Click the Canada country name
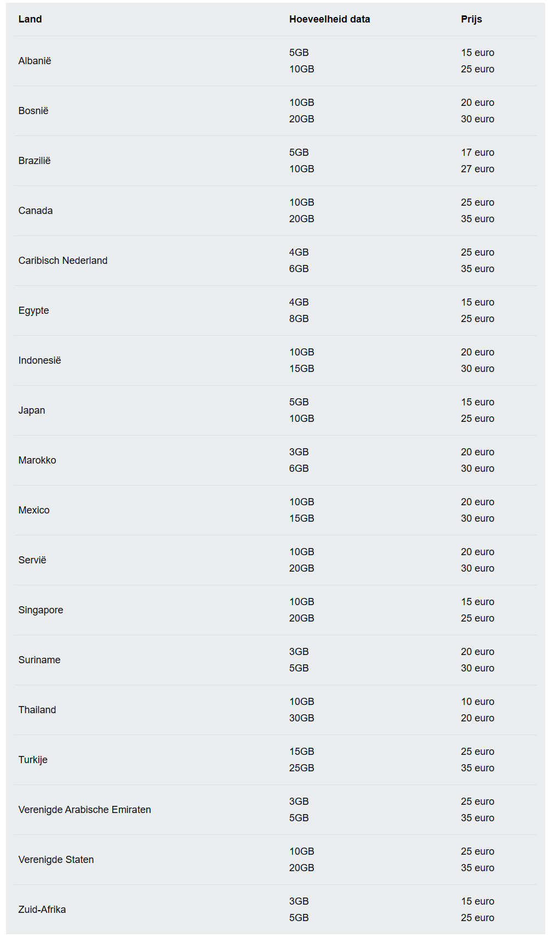The image size is (549, 937). click(36, 211)
